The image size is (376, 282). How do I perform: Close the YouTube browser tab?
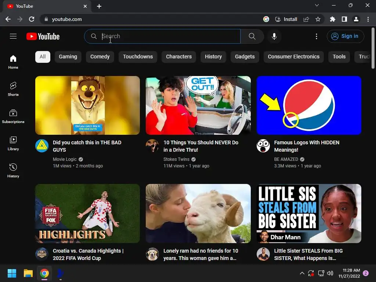pos(85,6)
